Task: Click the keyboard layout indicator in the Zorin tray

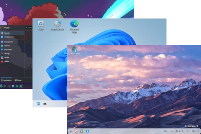Action: (x=172, y=131)
